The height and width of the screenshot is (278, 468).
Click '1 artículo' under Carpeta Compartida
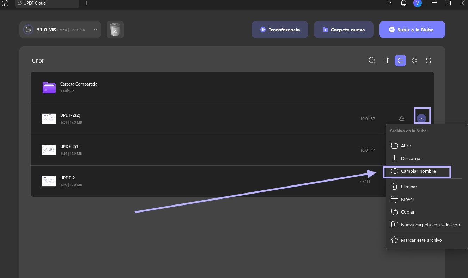[67, 91]
